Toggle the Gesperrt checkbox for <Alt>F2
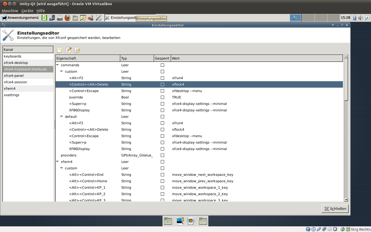 [x=162, y=78]
